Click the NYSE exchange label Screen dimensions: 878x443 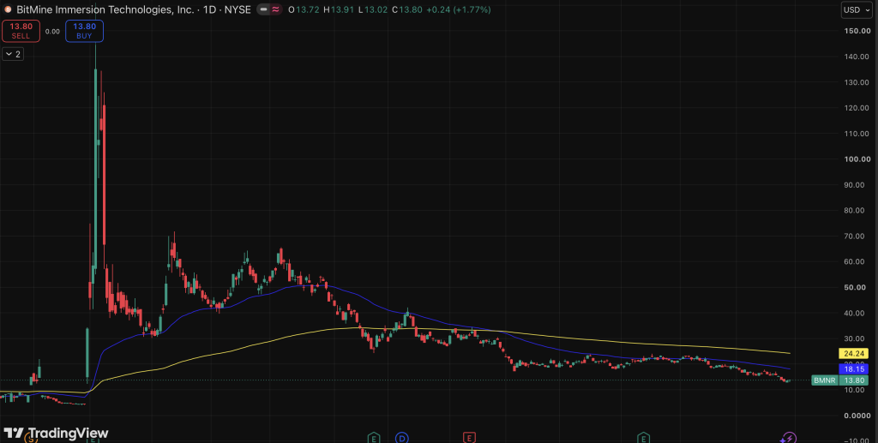coord(238,9)
